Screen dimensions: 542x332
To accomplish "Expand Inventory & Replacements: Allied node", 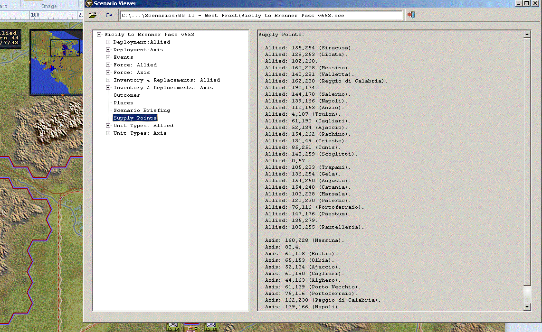I will (x=108, y=80).
